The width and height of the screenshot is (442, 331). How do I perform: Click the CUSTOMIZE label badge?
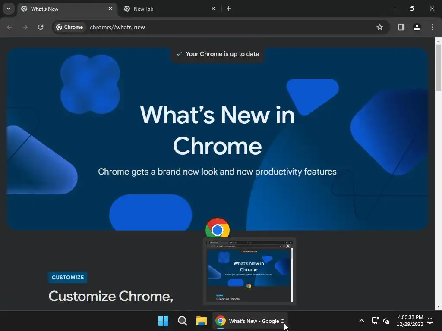coord(68,278)
